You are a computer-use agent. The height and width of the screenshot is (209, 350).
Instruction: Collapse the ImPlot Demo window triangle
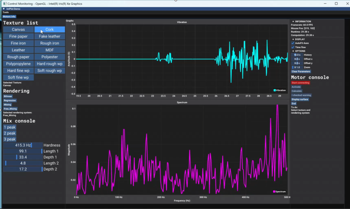point(3,9)
